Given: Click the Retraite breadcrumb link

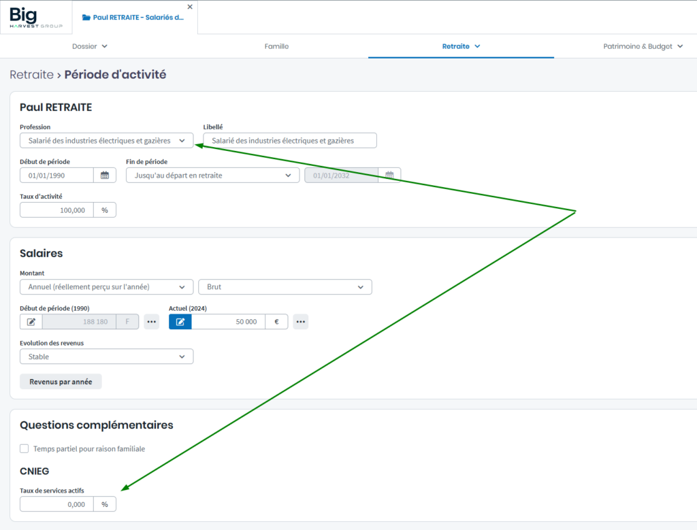Looking at the screenshot, I should pyautogui.click(x=31, y=75).
